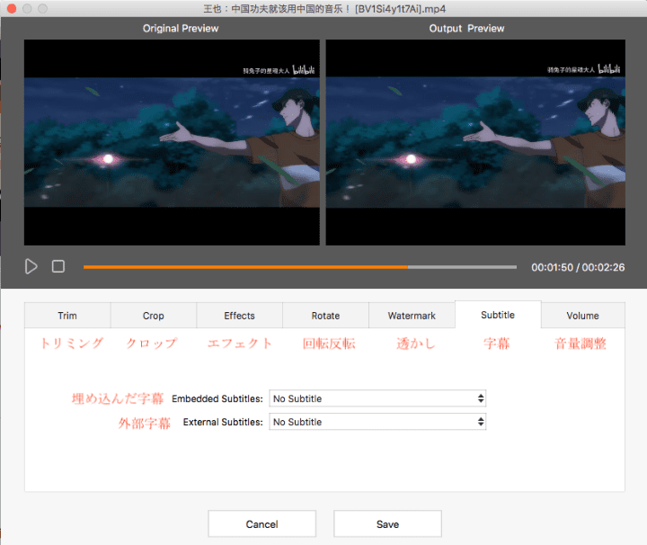Open the External Subtitles dropdown

coord(377,422)
